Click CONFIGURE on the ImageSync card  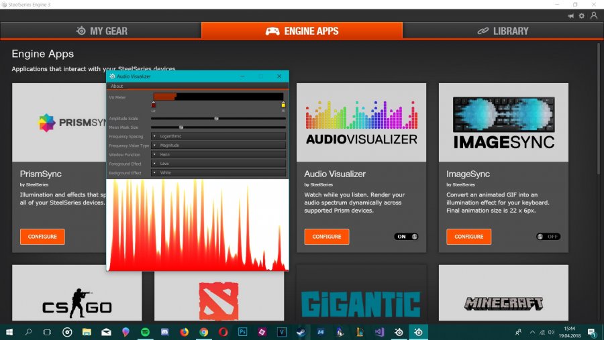[469, 237]
